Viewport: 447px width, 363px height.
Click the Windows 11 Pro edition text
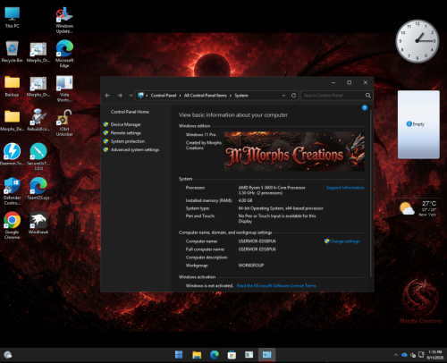[201, 135]
